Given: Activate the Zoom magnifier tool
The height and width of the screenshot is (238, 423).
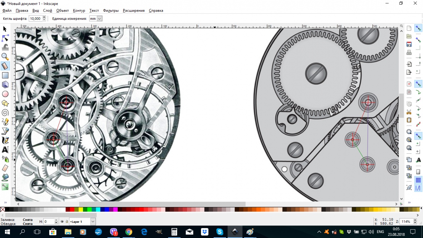Looking at the screenshot, I should pyautogui.click(x=5, y=57).
